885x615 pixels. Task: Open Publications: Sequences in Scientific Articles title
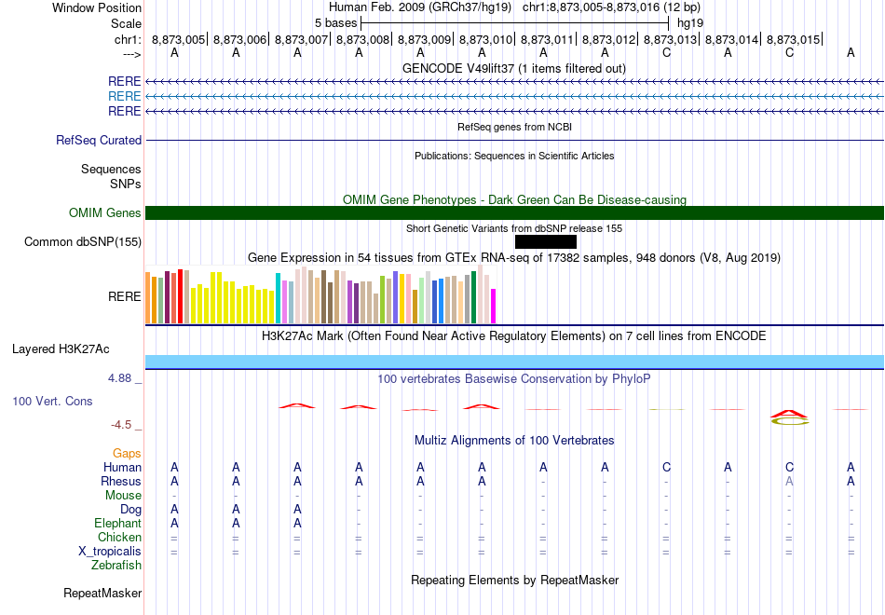click(514, 156)
